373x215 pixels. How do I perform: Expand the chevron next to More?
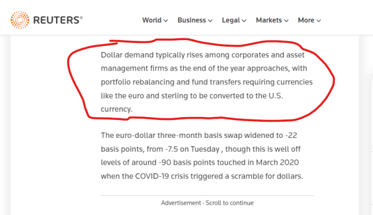click(x=319, y=21)
